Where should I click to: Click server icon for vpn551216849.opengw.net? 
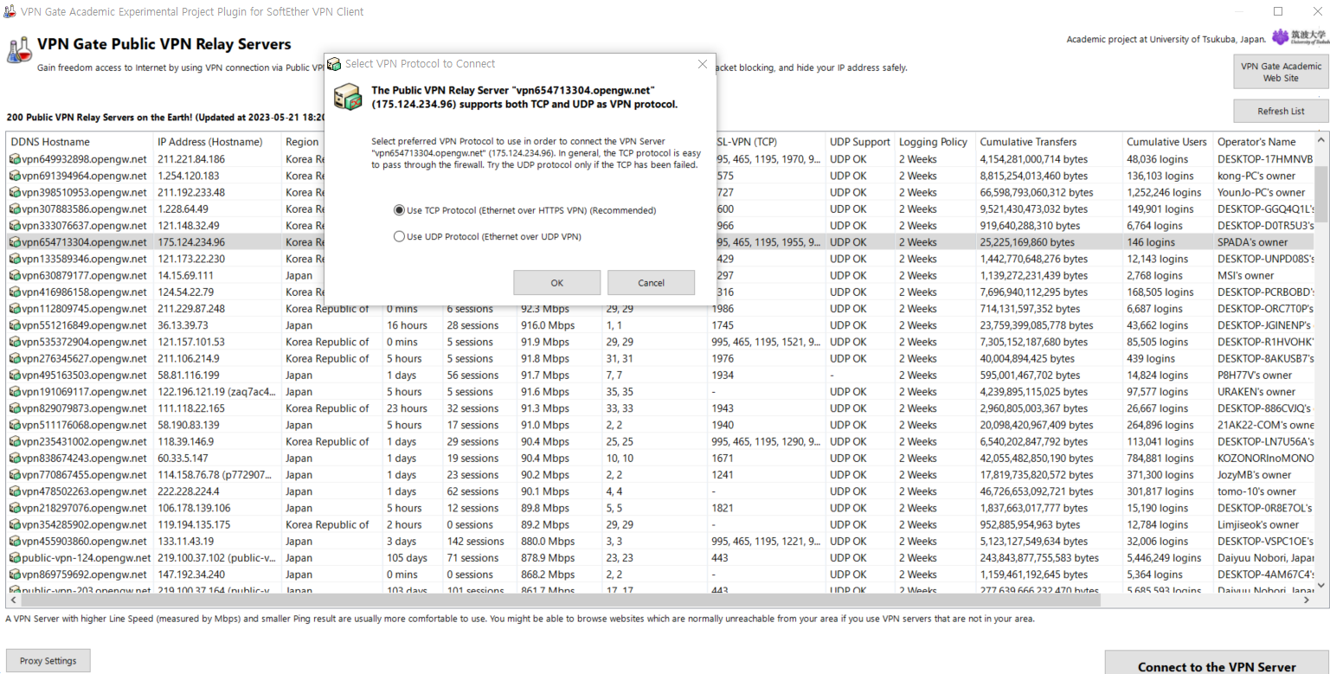(x=15, y=325)
